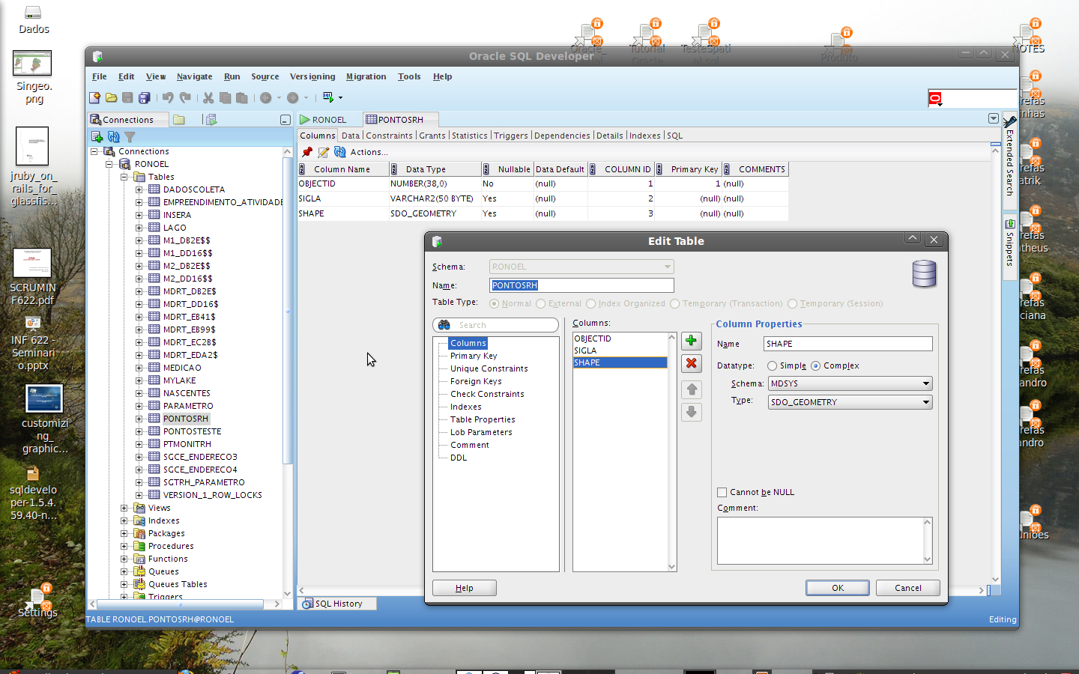Screen dimensions: 1079x674
Task: Open the Tools menu
Action: pos(409,76)
